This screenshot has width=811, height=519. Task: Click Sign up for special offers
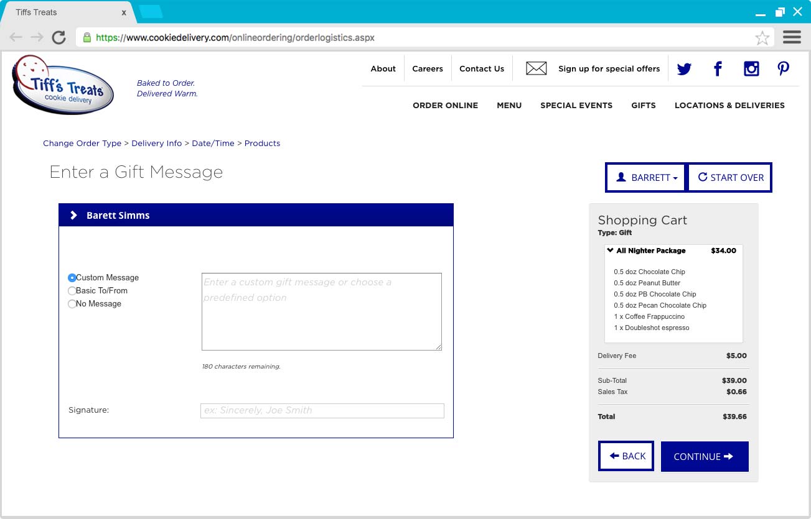609,69
